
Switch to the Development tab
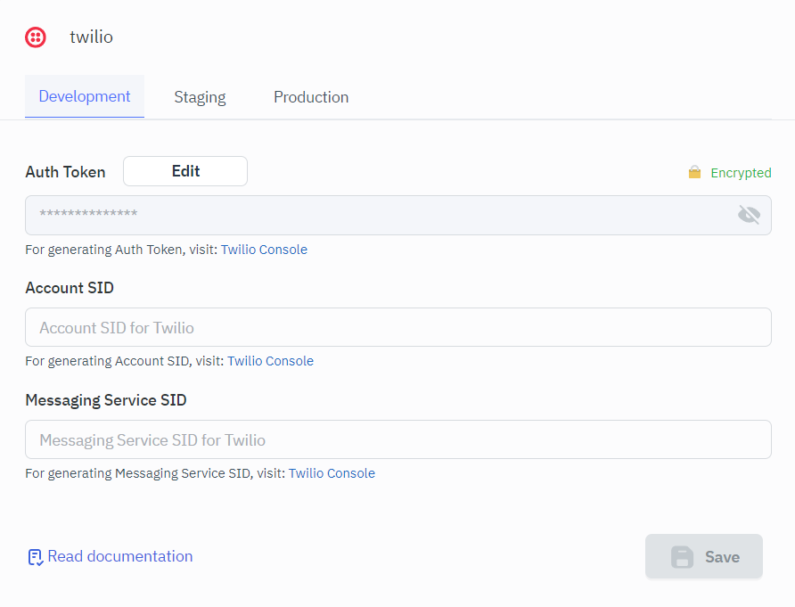point(85,97)
